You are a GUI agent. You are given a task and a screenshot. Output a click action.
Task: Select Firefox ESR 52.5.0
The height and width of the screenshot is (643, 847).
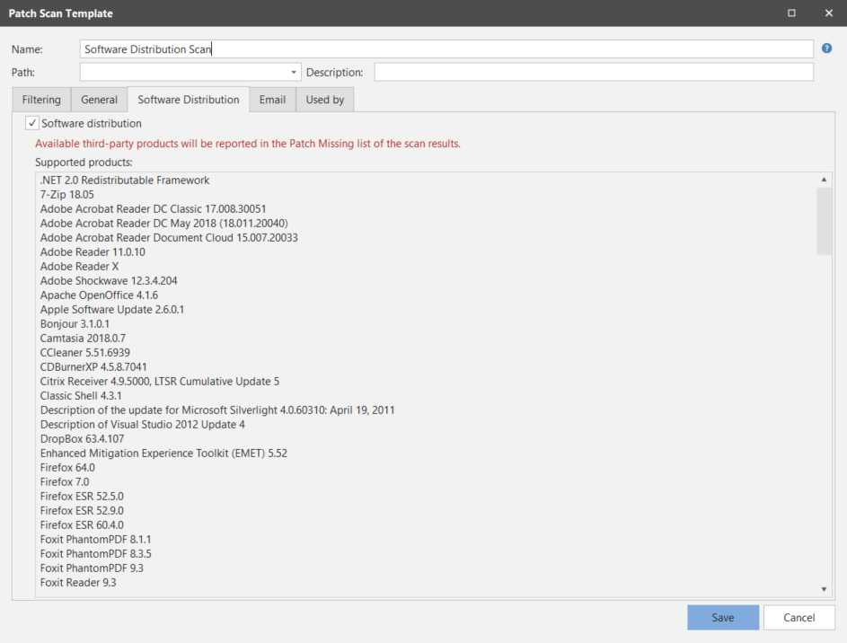point(82,496)
